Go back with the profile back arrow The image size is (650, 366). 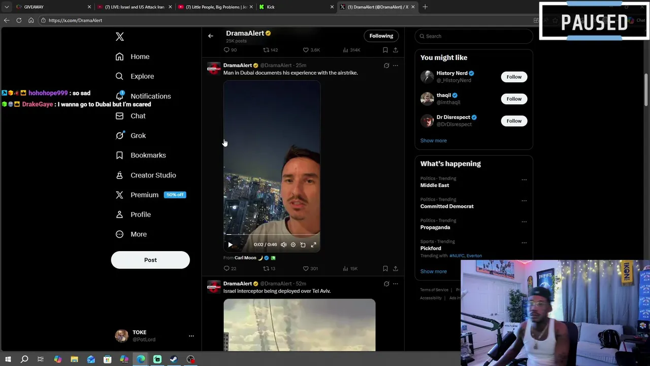(x=211, y=36)
